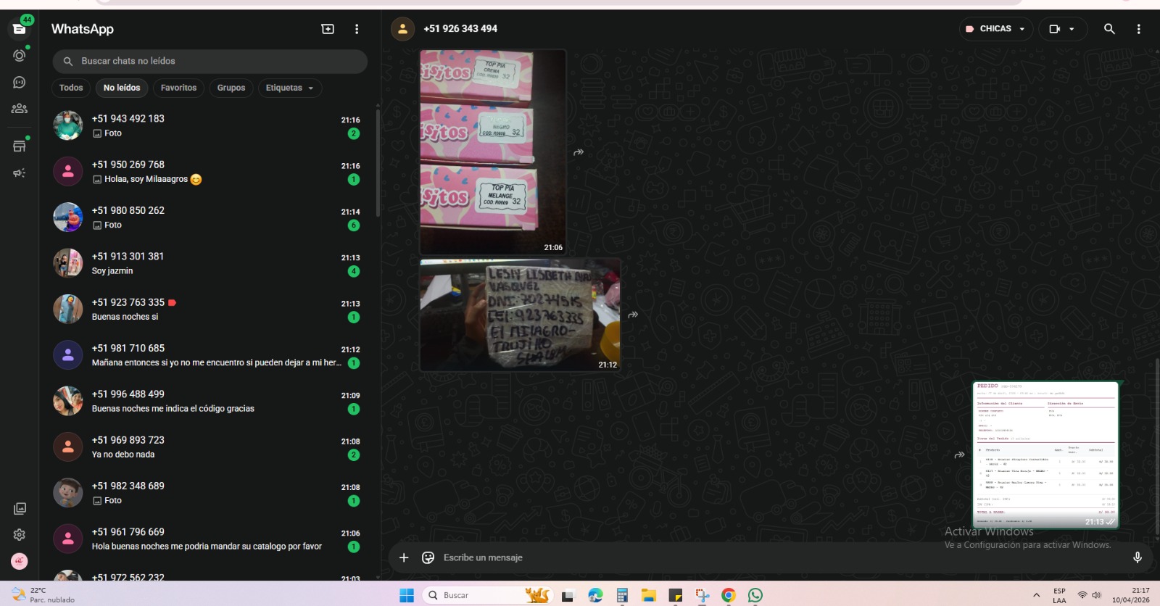Click the microphone voice message icon
This screenshot has height=606, width=1160.
point(1137,557)
